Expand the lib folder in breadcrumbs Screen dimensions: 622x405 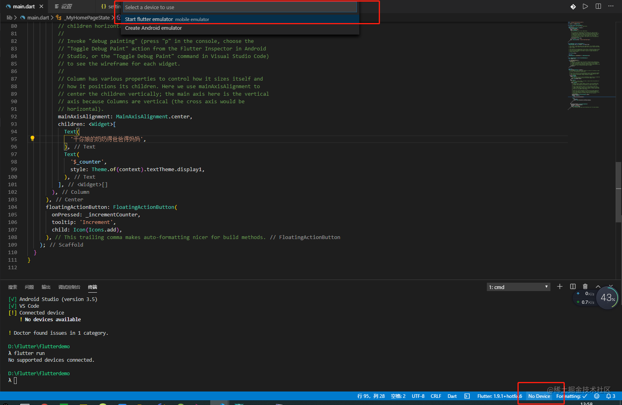[9, 17]
